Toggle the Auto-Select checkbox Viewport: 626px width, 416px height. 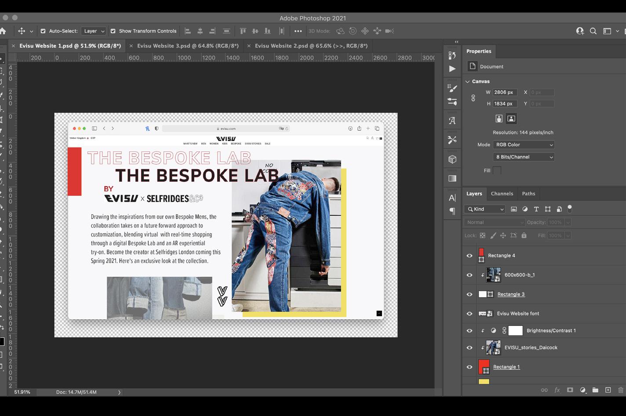(x=43, y=31)
